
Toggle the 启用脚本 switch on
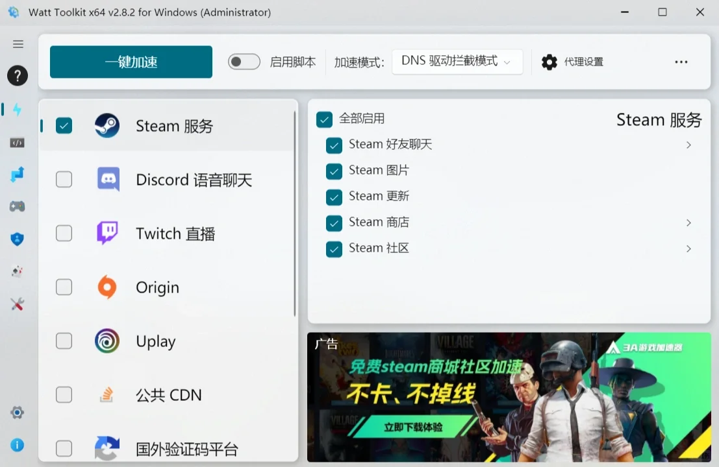click(244, 60)
